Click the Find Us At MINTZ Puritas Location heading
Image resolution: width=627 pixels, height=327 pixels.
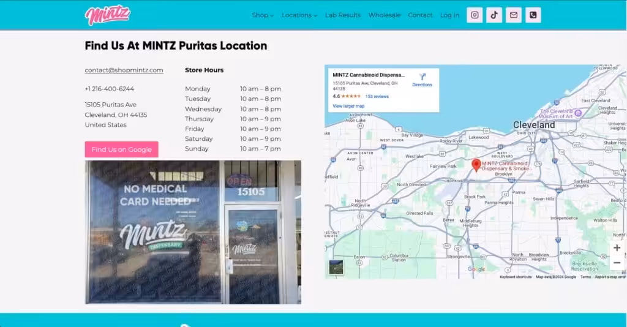point(176,45)
